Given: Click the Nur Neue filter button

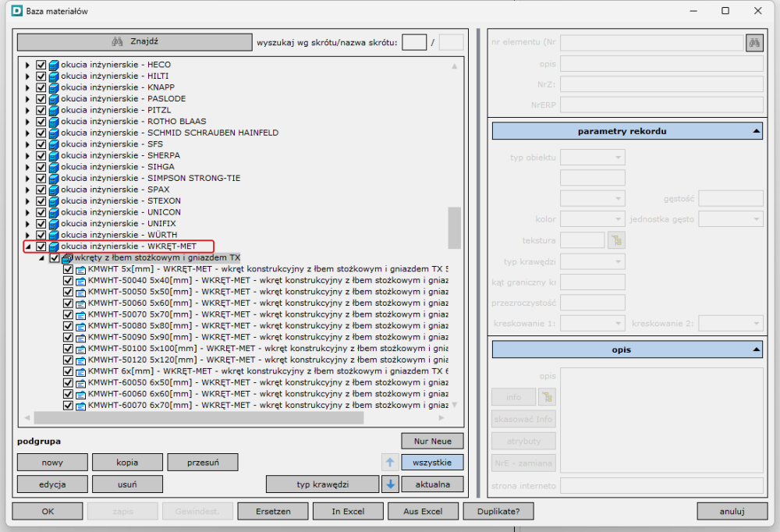Looking at the screenshot, I should click(x=432, y=441).
